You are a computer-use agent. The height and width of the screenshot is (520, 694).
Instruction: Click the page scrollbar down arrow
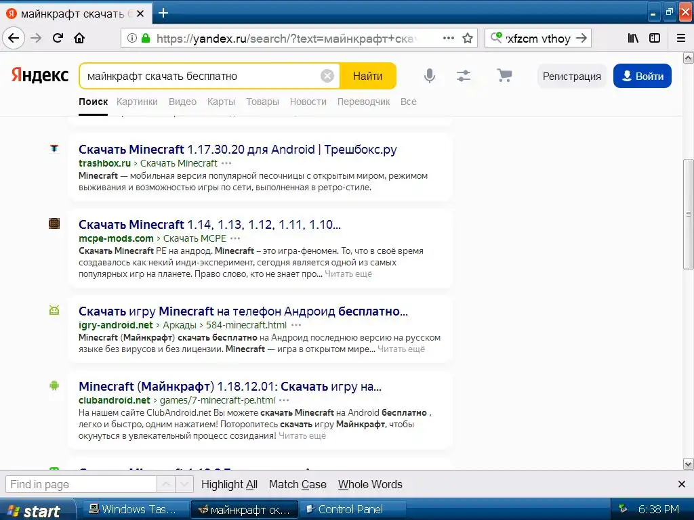coord(689,464)
